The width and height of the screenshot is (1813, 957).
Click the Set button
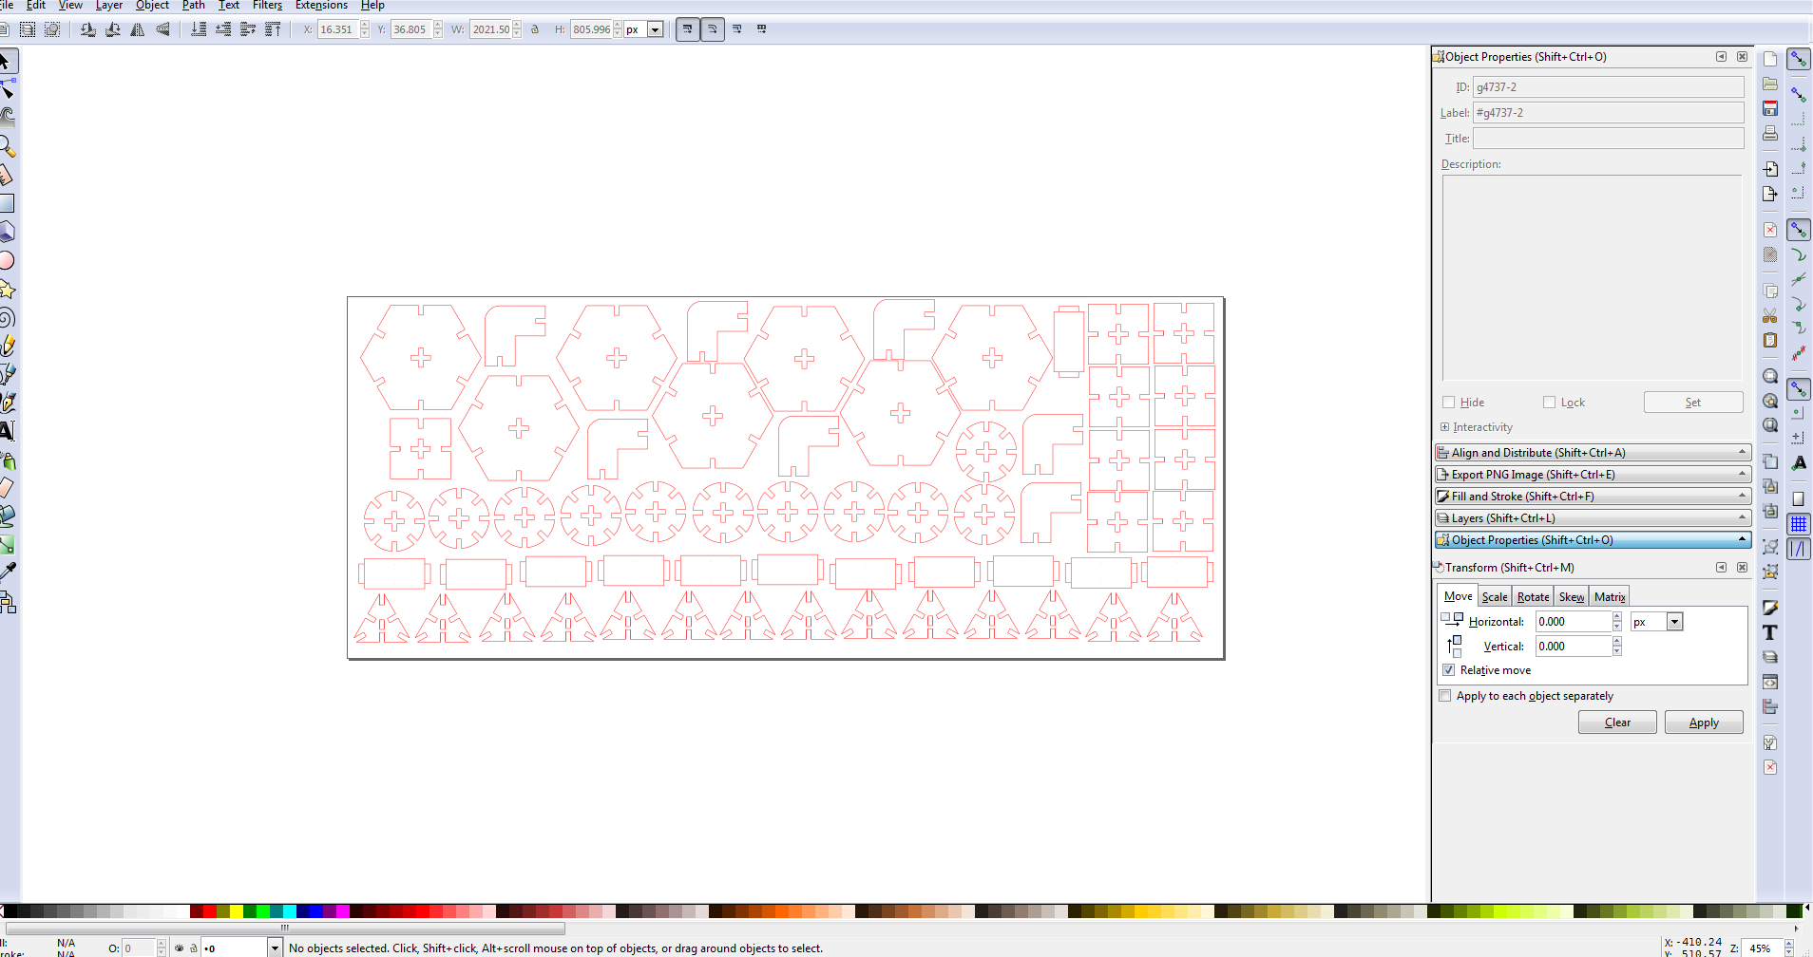[x=1693, y=403]
